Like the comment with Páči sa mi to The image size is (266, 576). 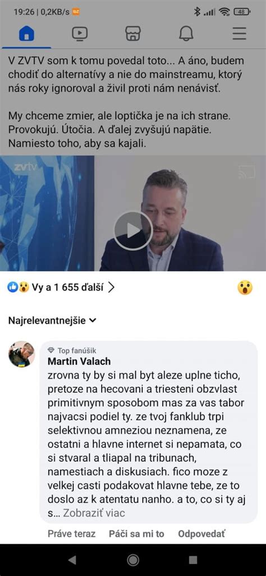pyautogui.click(x=136, y=534)
